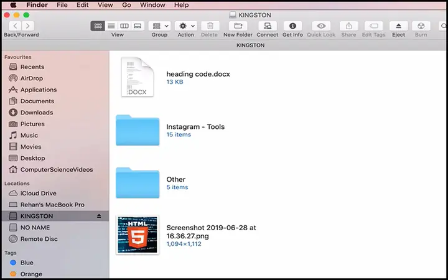
Task: Click the Quick Look eye icon
Action: click(321, 26)
